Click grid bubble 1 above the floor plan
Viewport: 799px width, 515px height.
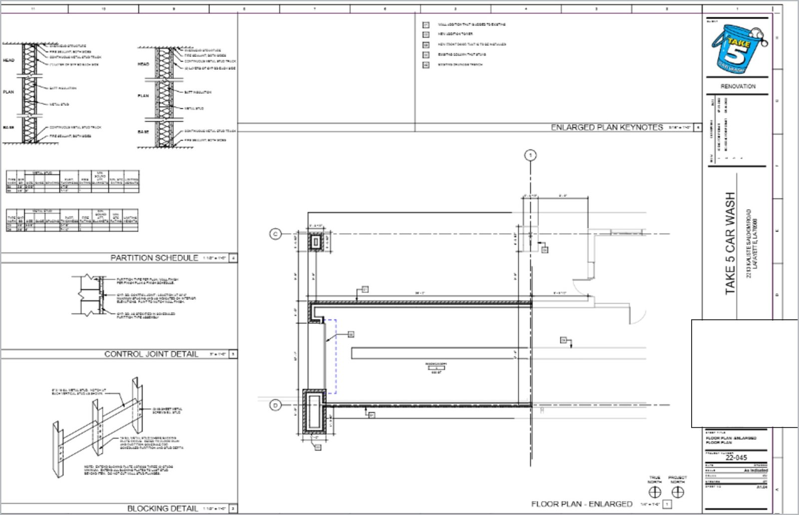tap(530, 155)
